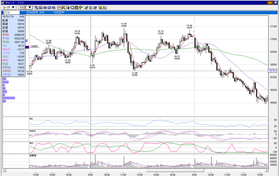Click the 連動 link button

click(270, 3)
